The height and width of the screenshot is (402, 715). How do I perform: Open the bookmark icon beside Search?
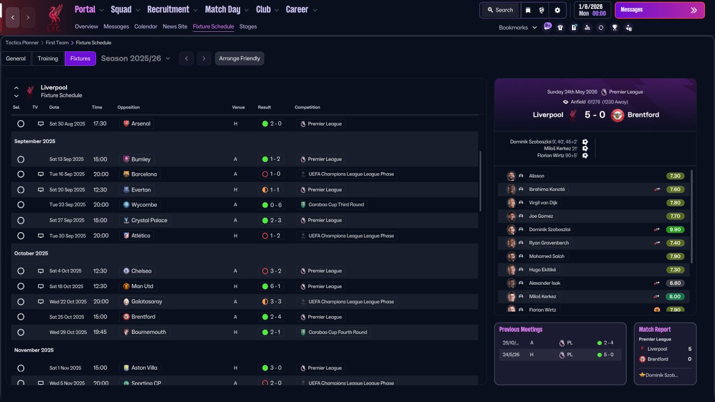click(528, 10)
